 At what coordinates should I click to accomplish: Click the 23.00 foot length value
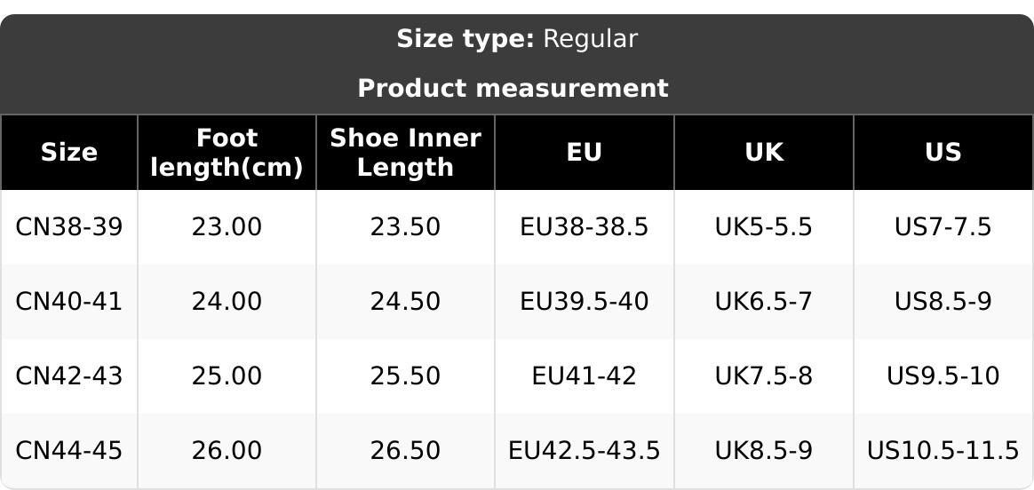pos(227,227)
